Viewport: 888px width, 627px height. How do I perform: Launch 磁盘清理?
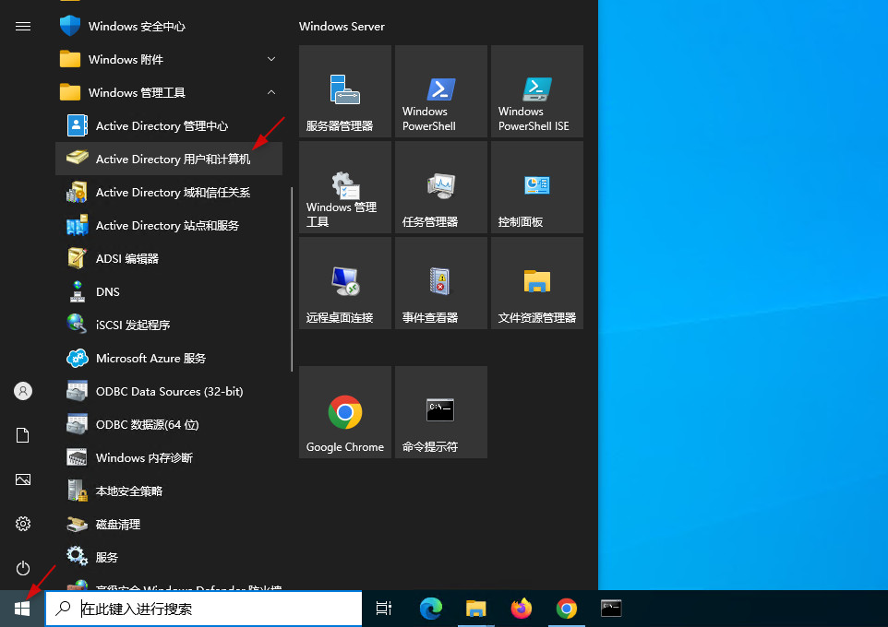tap(169, 525)
